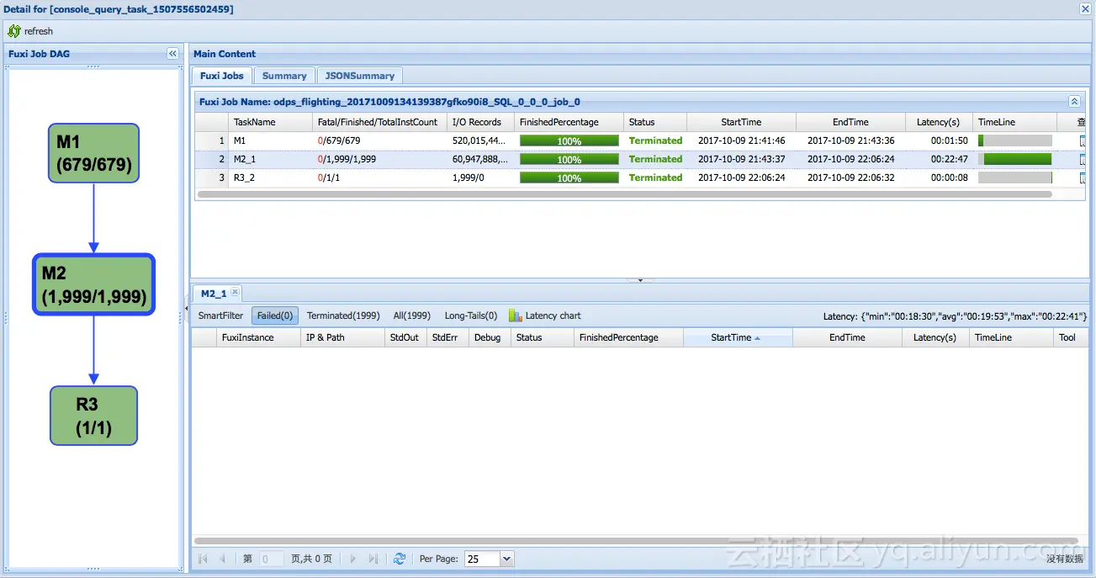Click R3_2 timeline bar
Screen dimensions: 1096x578
[x=1014, y=178]
